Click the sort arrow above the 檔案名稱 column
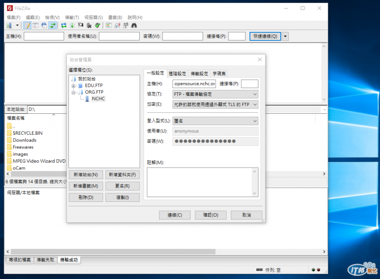This screenshot has width=380, height=279. (x=54, y=115)
